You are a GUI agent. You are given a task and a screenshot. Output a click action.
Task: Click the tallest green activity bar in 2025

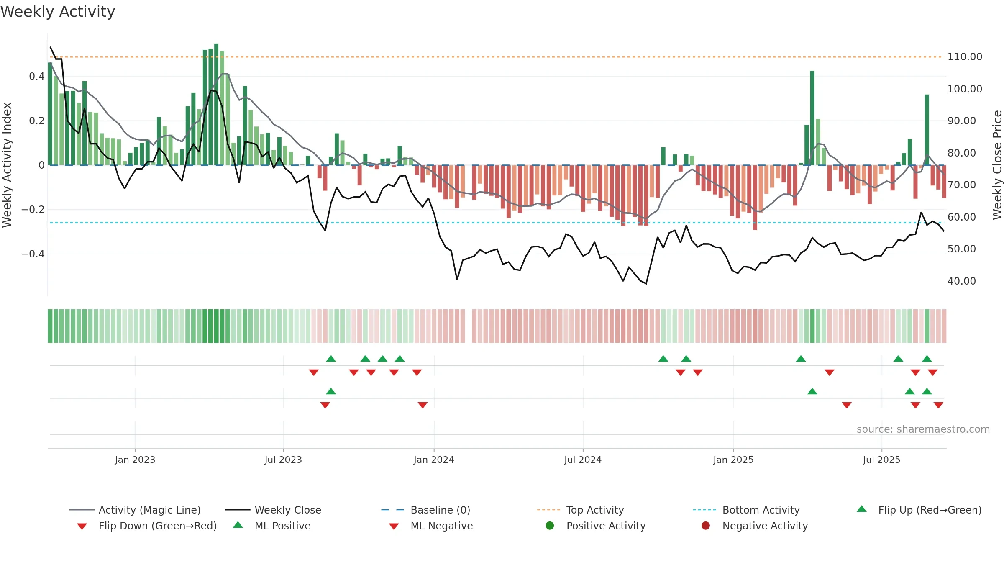point(812,118)
